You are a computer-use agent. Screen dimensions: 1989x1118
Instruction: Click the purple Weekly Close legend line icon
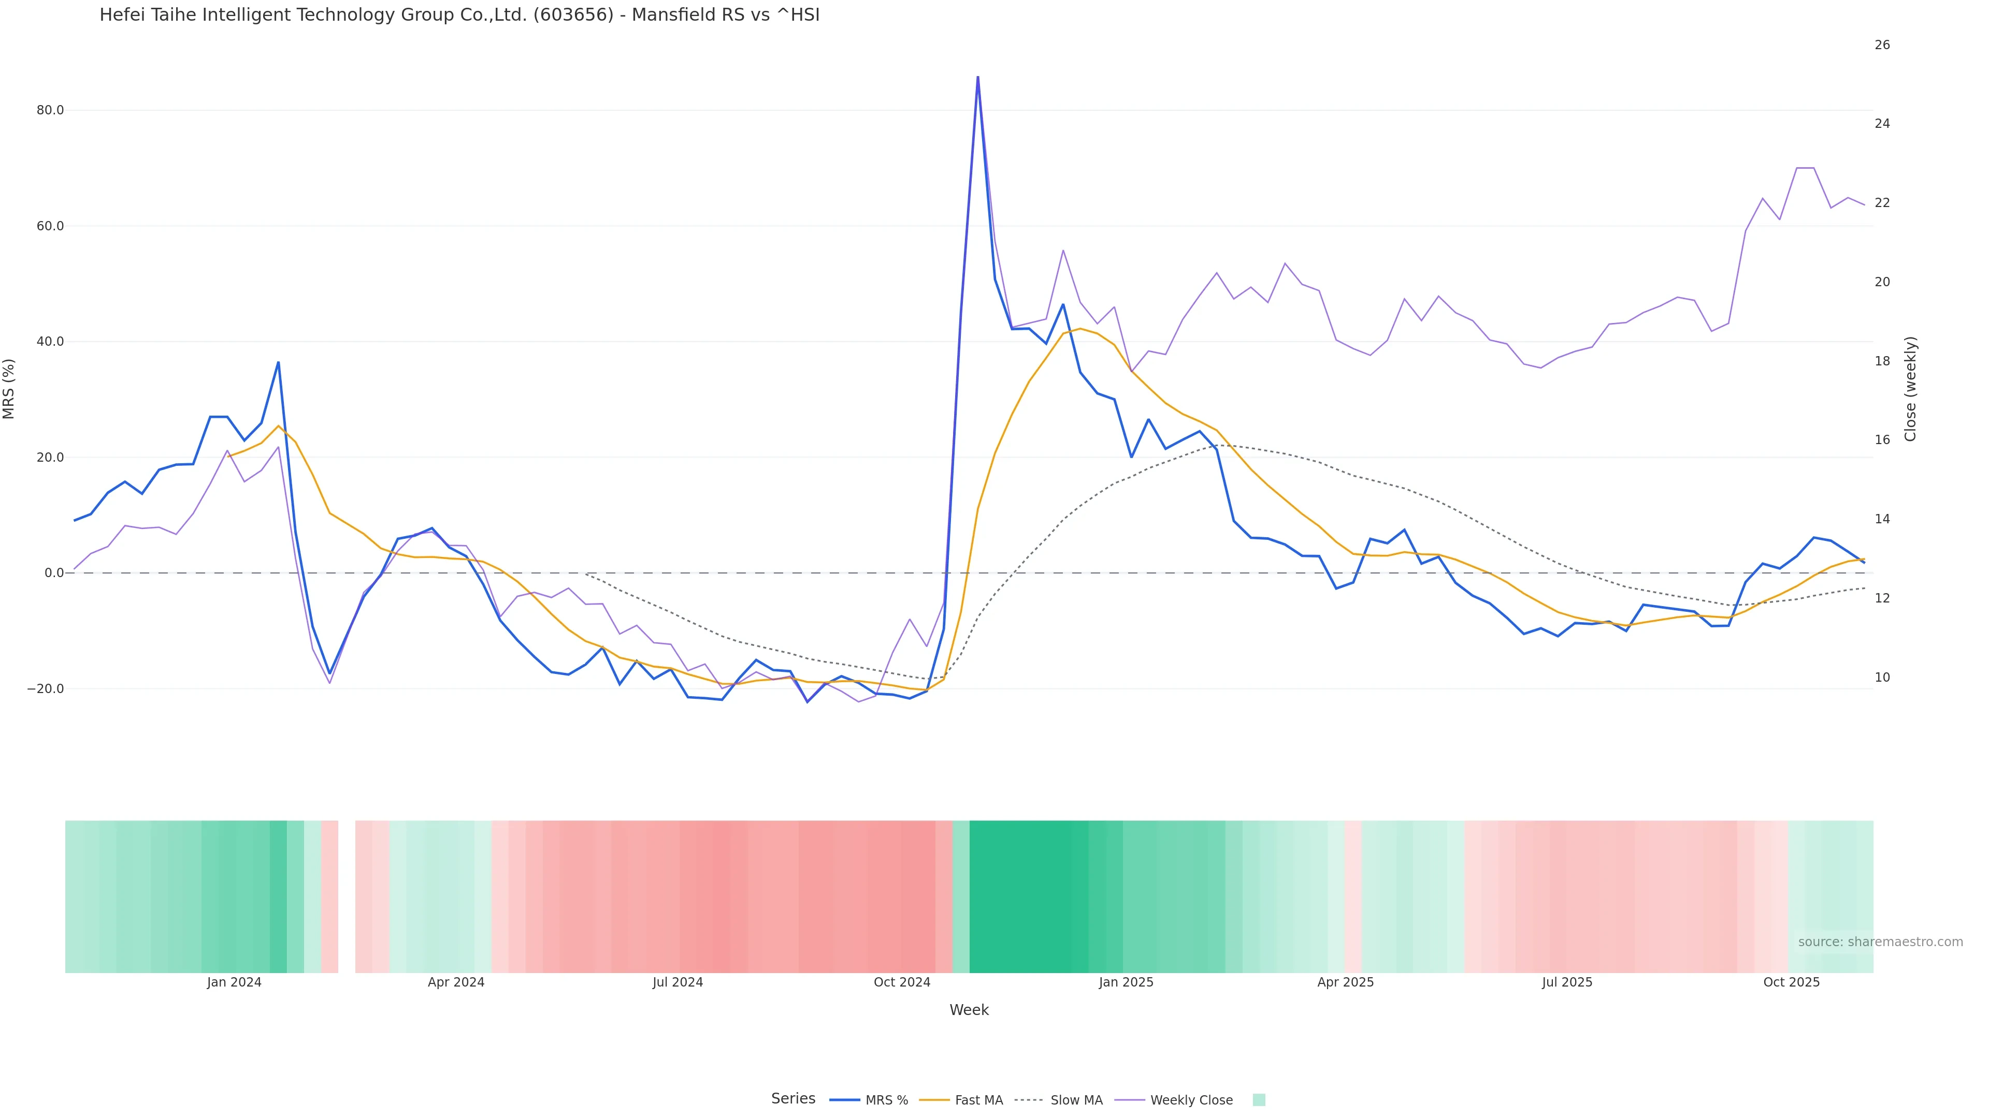point(1130,1100)
